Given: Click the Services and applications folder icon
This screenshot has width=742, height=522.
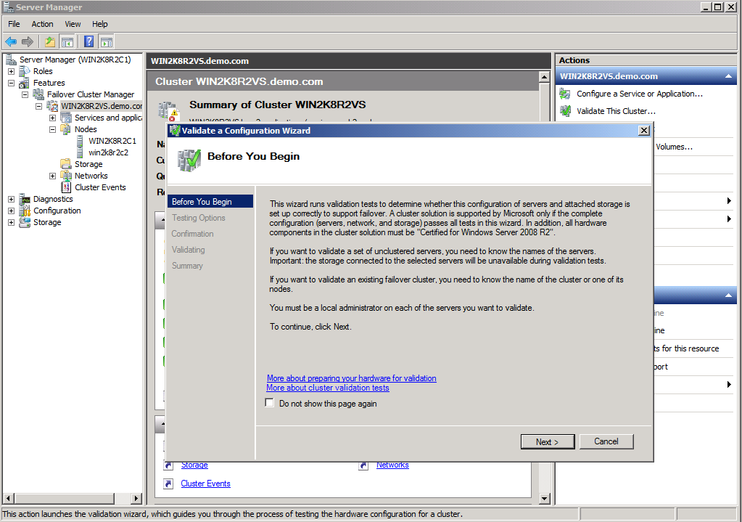Looking at the screenshot, I should click(66, 118).
